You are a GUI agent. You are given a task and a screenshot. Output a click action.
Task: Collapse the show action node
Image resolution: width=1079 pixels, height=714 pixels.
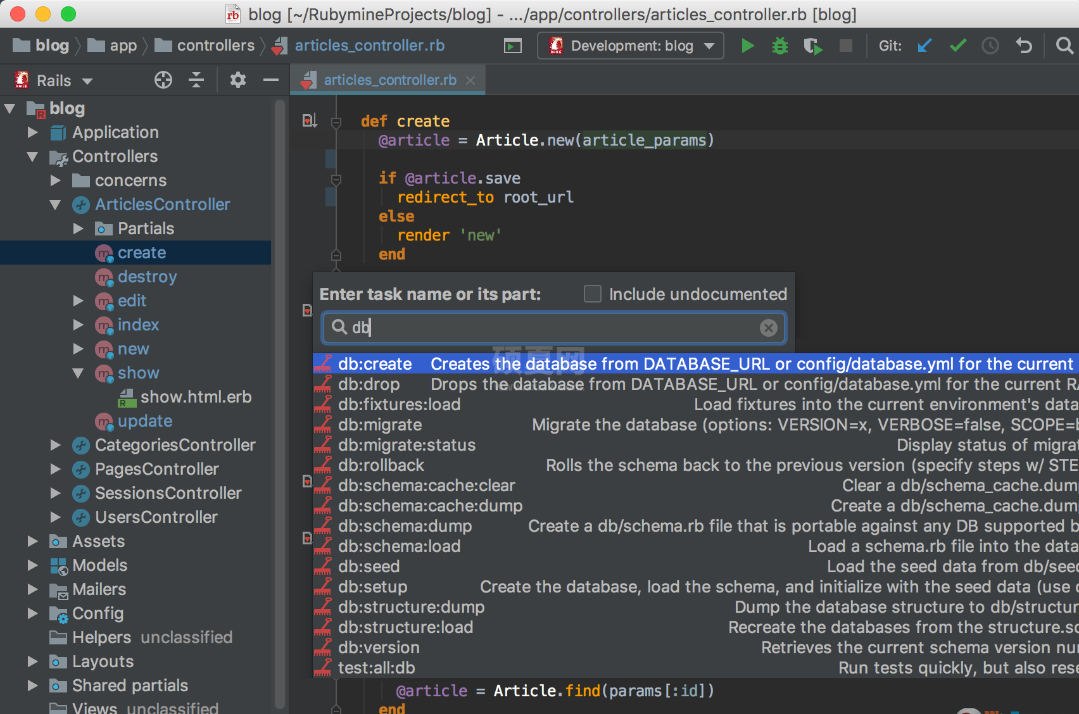(79, 373)
